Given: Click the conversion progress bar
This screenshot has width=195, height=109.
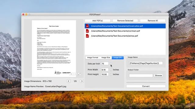Looking at the screenshot, I should tap(146, 82).
